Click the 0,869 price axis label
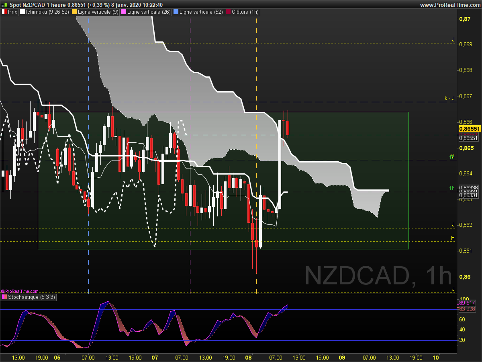This screenshot has width=482, height=362. pyautogui.click(x=466, y=44)
